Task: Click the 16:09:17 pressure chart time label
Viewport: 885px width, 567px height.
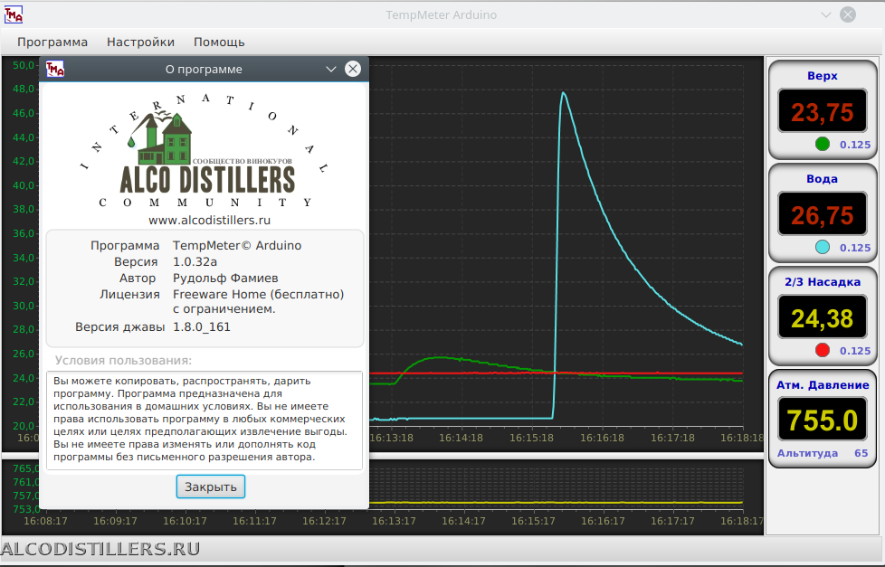Action: (115, 521)
